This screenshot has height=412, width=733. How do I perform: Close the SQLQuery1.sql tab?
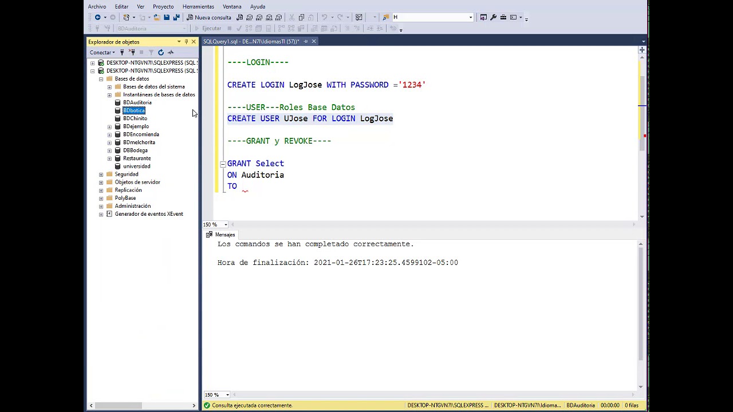tap(314, 41)
